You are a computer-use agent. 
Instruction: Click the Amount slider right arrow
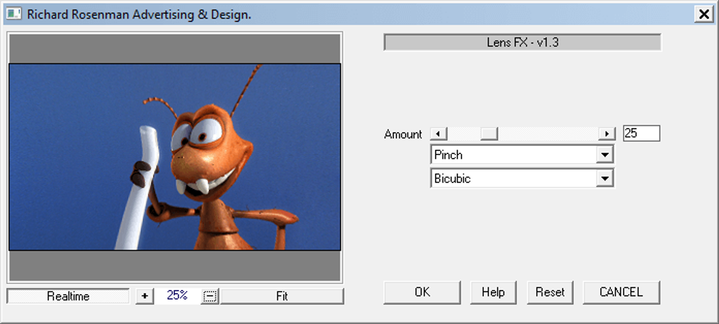[x=606, y=134]
